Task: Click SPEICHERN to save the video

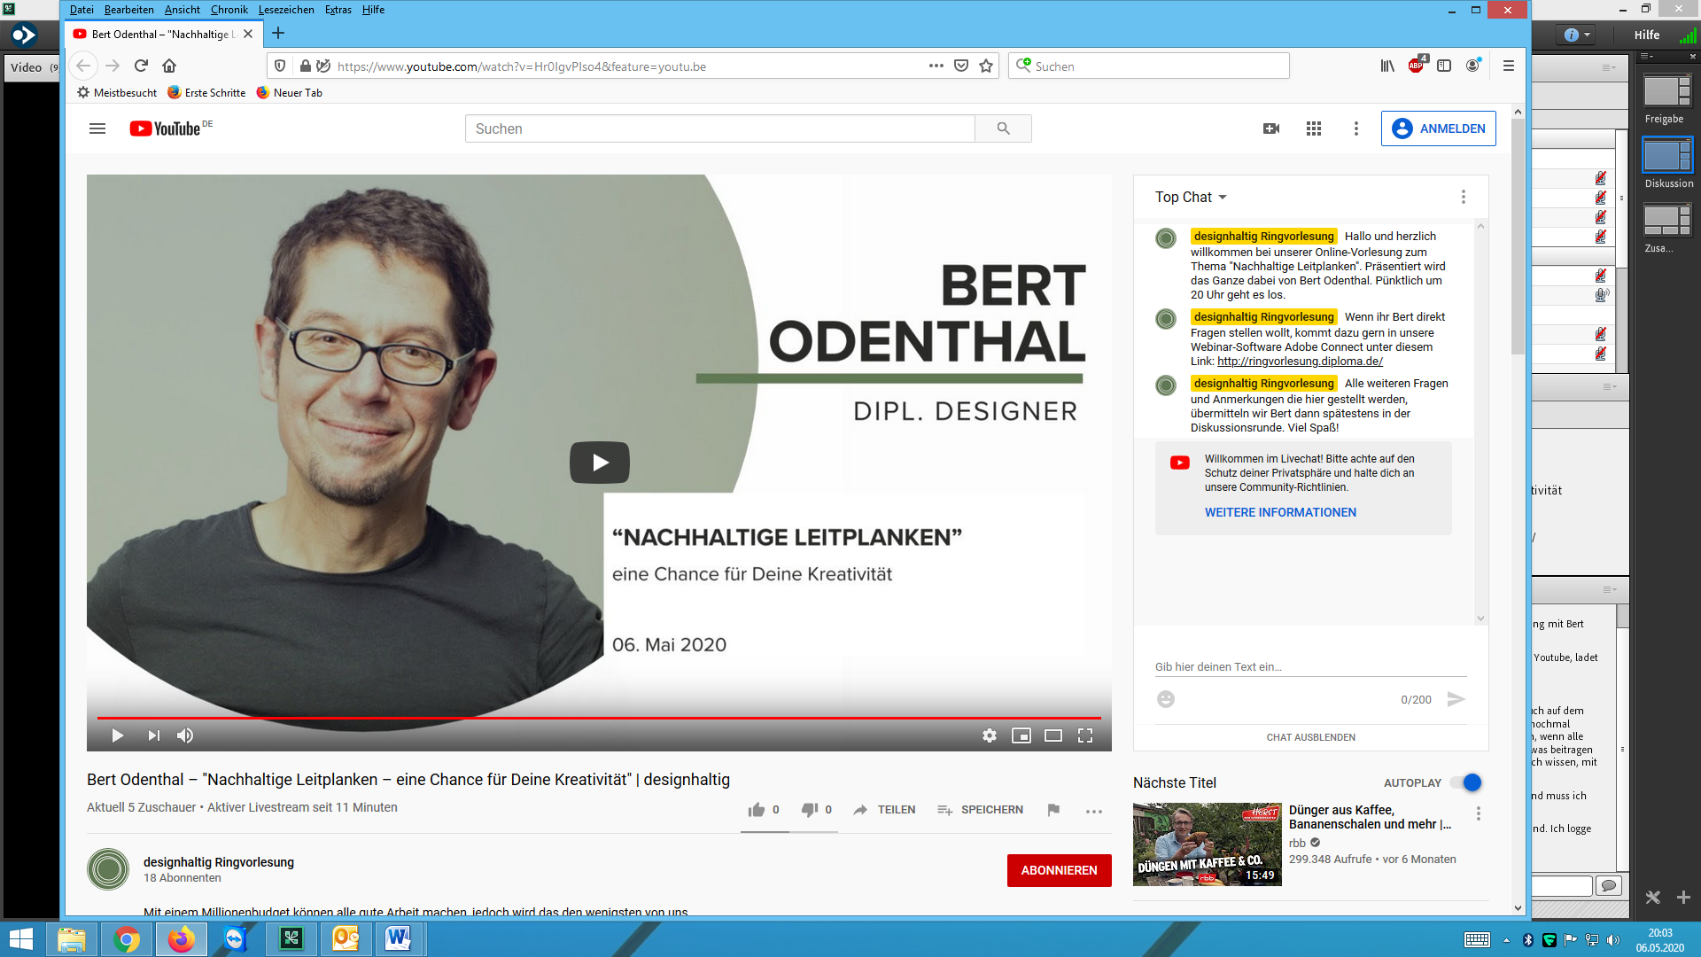Action: pos(980,810)
